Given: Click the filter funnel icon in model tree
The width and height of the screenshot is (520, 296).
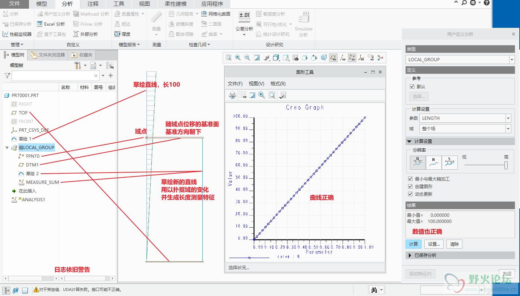Looking at the screenshot, I should coord(7,76).
